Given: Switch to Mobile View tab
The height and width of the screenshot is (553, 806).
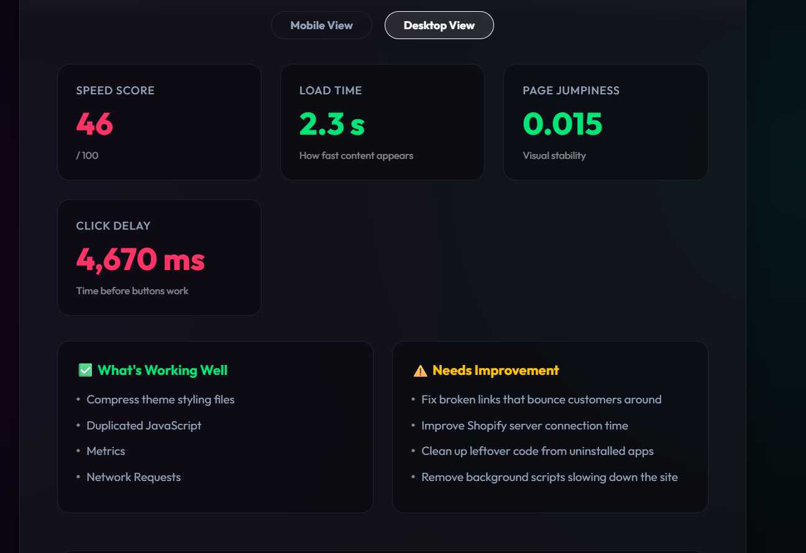Looking at the screenshot, I should [x=321, y=25].
